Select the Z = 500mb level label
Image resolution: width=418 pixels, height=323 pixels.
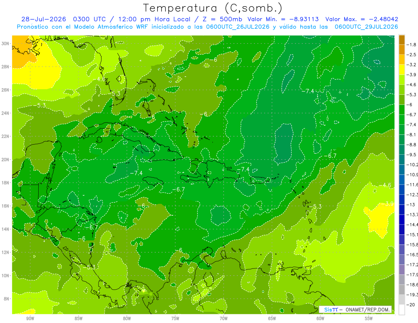[x=223, y=19]
